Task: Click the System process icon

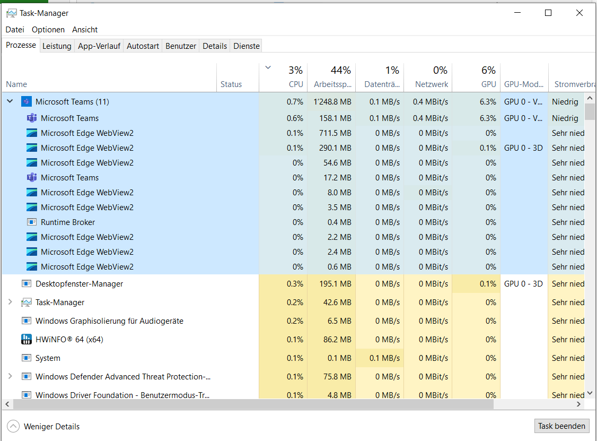Action: [x=27, y=358]
